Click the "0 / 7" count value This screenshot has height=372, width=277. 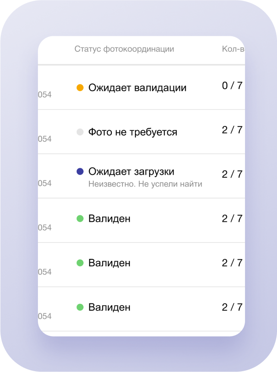232,86
